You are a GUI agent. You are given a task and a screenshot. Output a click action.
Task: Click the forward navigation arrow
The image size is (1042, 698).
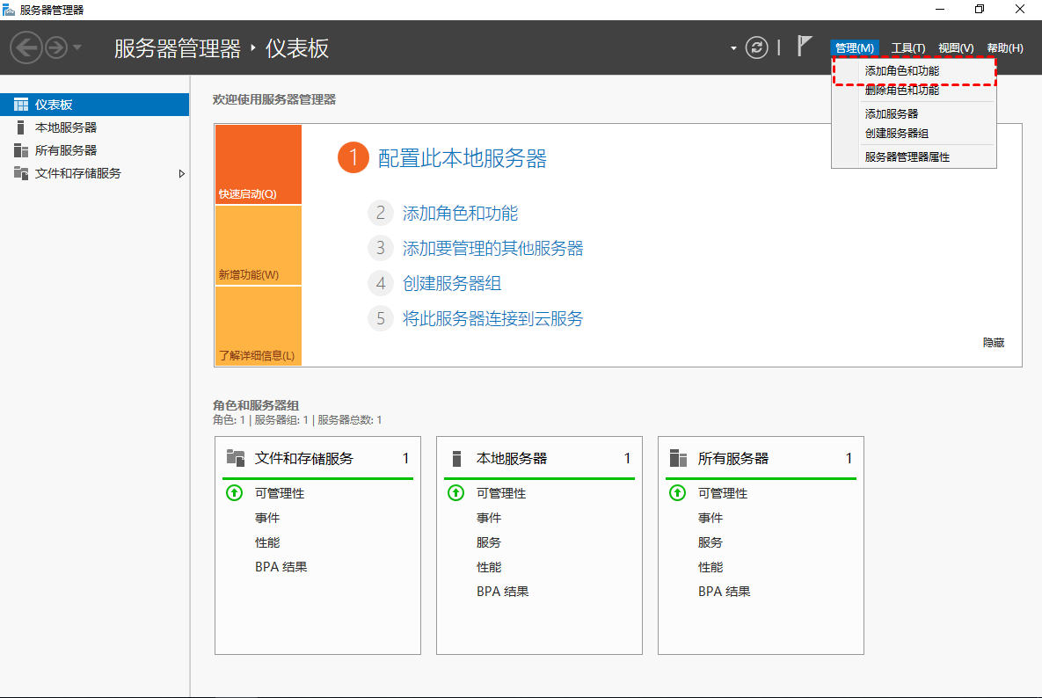point(56,47)
